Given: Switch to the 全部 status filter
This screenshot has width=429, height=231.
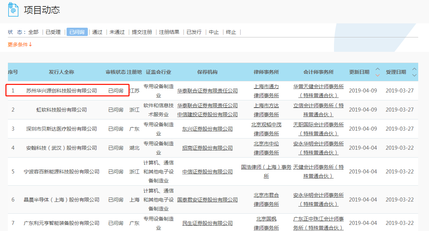Looking at the screenshot, I should tap(33, 32).
